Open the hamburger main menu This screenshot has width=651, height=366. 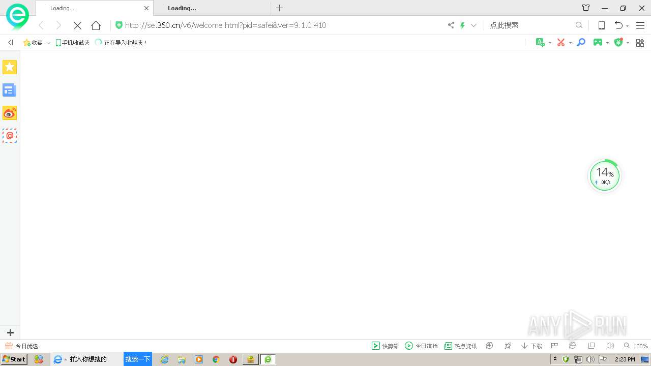coord(640,25)
